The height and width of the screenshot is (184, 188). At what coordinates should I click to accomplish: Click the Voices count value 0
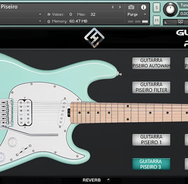71,14
